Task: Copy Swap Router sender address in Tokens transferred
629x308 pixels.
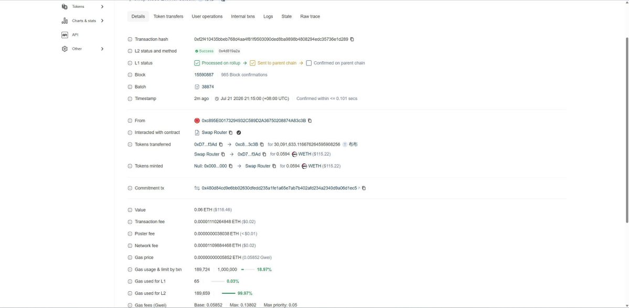Action: click(x=223, y=154)
